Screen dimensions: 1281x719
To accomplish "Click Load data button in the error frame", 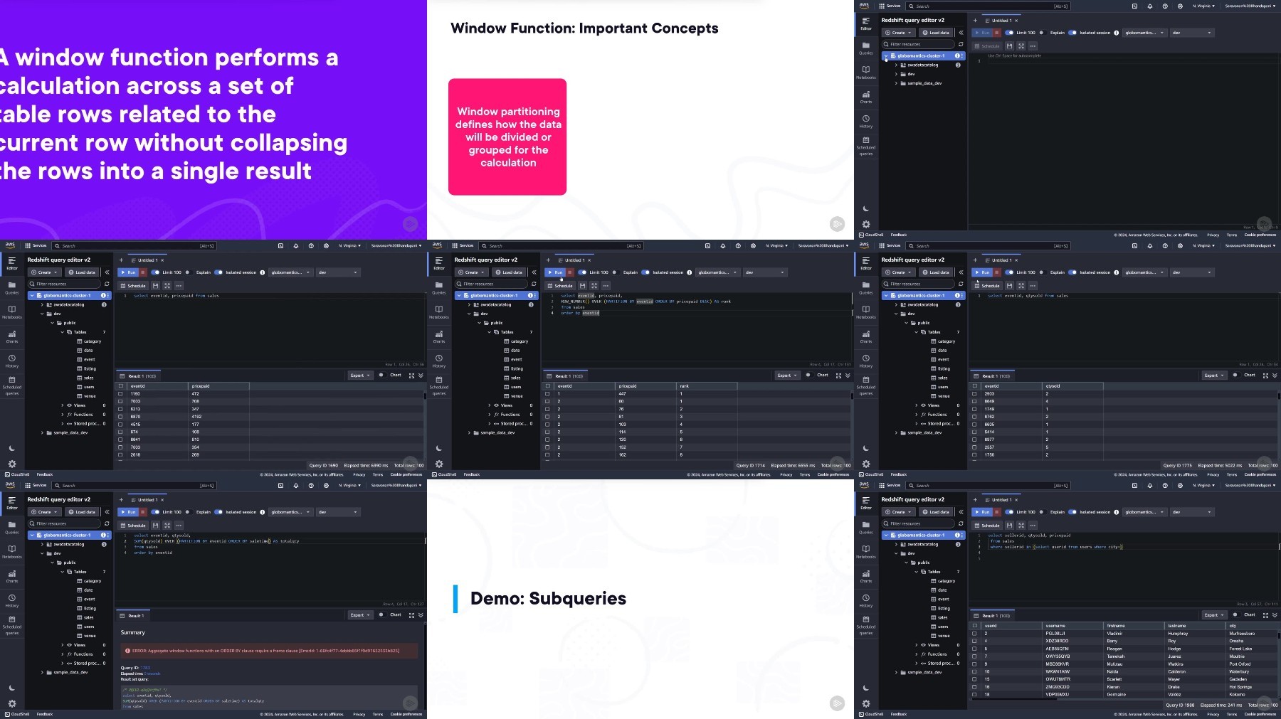I will click(82, 512).
